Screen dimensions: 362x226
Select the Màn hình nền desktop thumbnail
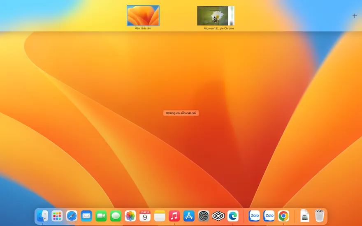click(x=143, y=16)
